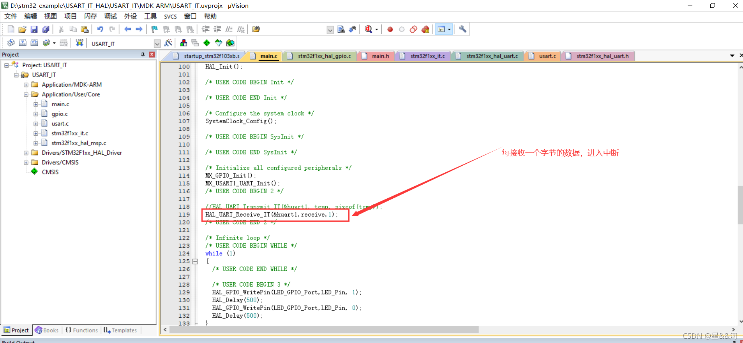
Task: Paste clipboard contents with the Paste icon
Action: [x=85, y=29]
